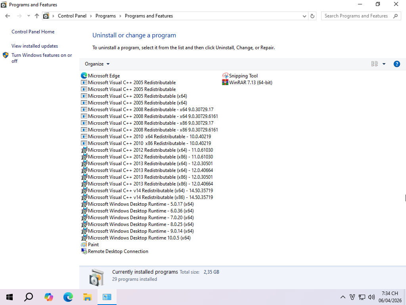
Task: Click the Paint palette icon
Action: 84,245
